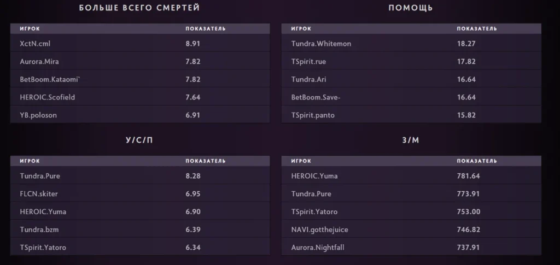Open TSpirit.panto player entry
Image resolution: width=560 pixels, height=265 pixels.
click(313, 115)
